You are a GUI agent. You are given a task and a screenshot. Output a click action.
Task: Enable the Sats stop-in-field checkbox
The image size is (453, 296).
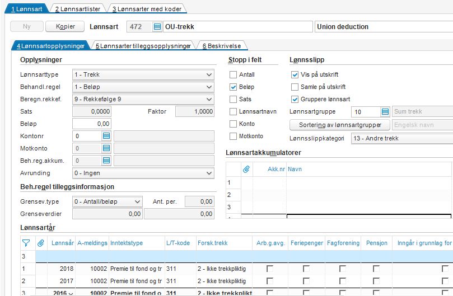(x=233, y=100)
